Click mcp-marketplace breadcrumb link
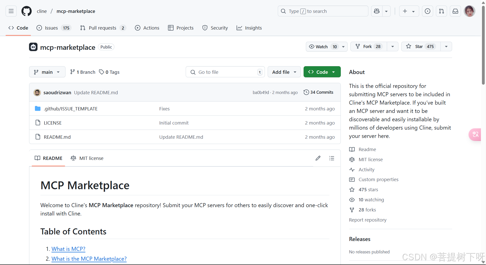 76,11
